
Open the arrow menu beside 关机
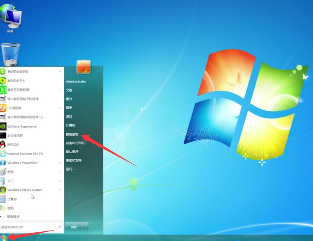pyautogui.click(x=85, y=227)
